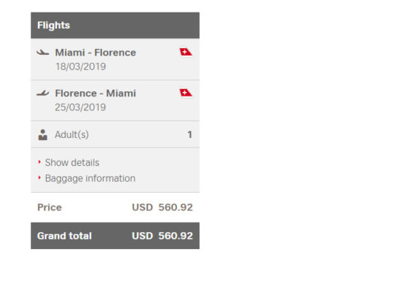Click the Price label

(50, 207)
